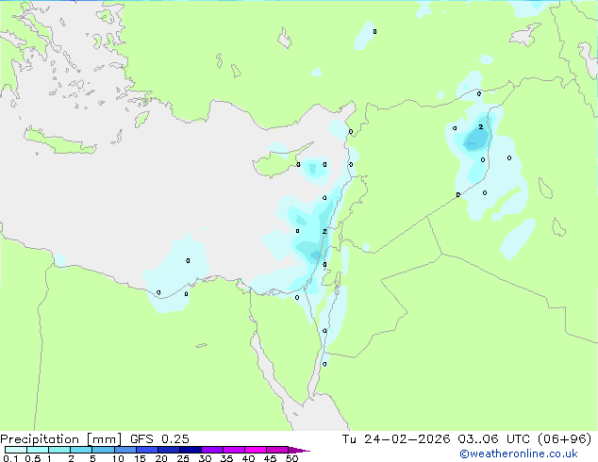
Task: Click the legend label '40'
Action: coord(248,458)
